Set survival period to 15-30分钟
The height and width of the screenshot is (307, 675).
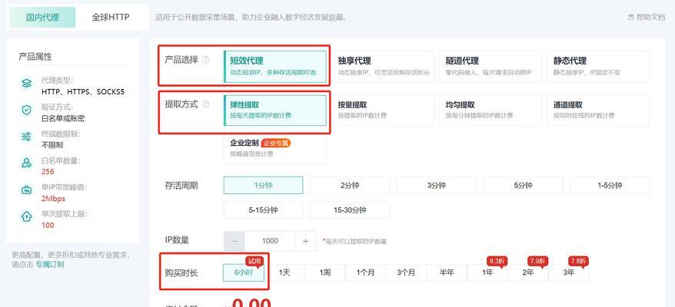pos(350,210)
